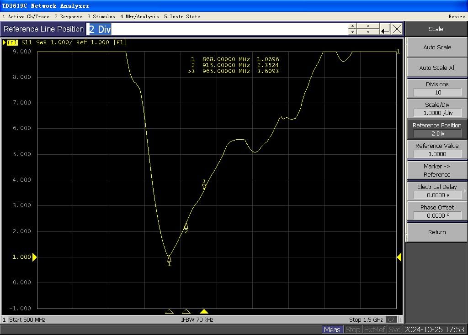Open the Mkr/Analysis menu

tap(139, 16)
